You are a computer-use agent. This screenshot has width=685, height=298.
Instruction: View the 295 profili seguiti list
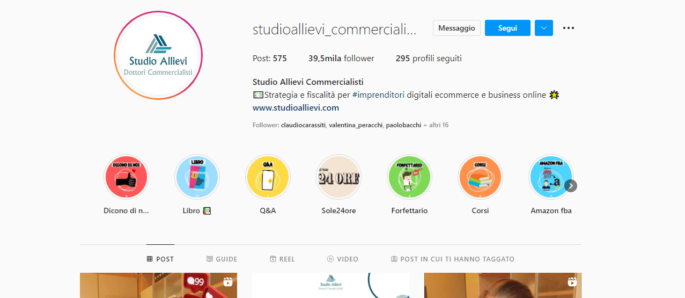pos(429,59)
